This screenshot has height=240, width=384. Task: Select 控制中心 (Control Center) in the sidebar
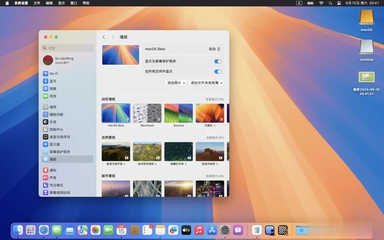click(x=68, y=130)
